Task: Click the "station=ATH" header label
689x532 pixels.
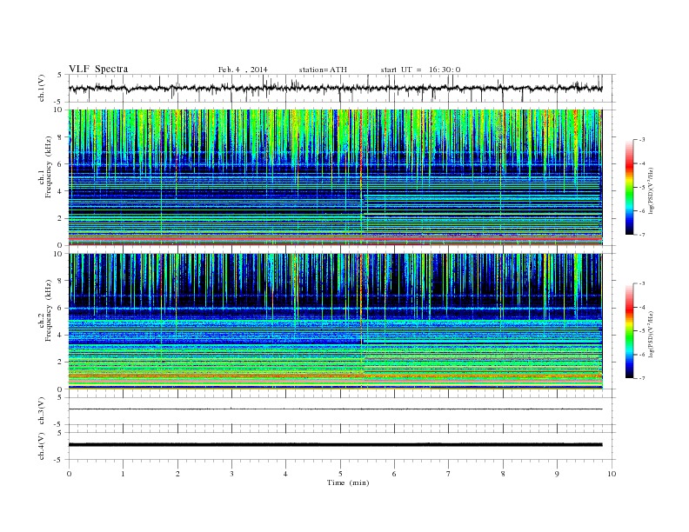Action: pos(323,70)
